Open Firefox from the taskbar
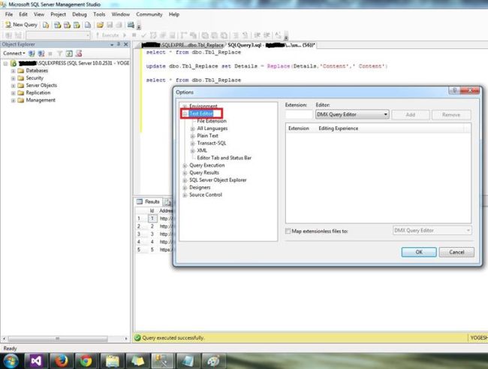 click(62, 361)
